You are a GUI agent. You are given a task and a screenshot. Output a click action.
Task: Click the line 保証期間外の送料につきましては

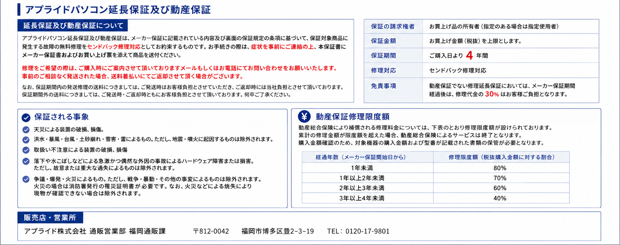pos(157,95)
